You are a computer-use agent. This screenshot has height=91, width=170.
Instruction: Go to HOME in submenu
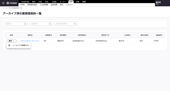tap(22, 5)
